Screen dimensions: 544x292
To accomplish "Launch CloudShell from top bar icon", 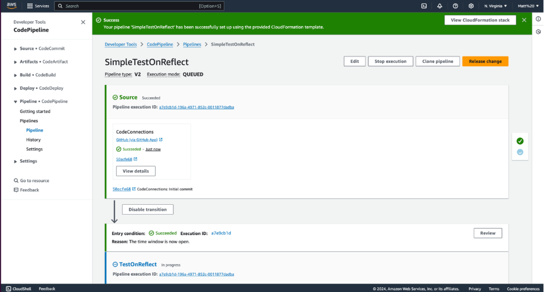I will tap(424, 6).
